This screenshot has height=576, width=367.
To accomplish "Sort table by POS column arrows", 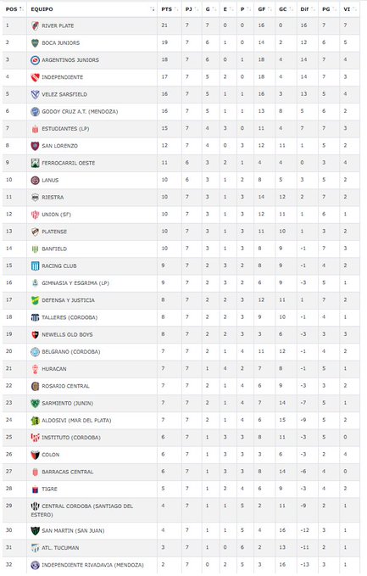I will 21,9.
